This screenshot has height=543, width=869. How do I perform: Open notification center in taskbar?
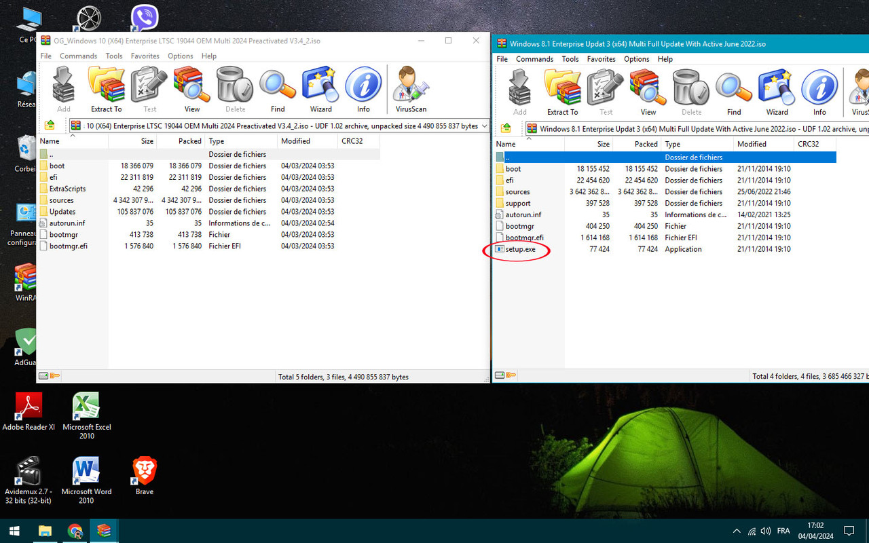click(849, 531)
